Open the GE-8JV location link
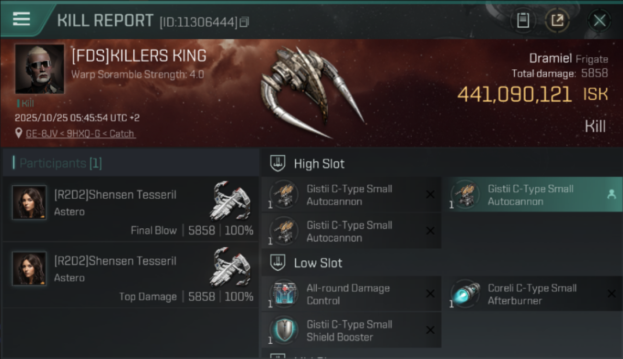The width and height of the screenshot is (623, 359). click(x=80, y=134)
